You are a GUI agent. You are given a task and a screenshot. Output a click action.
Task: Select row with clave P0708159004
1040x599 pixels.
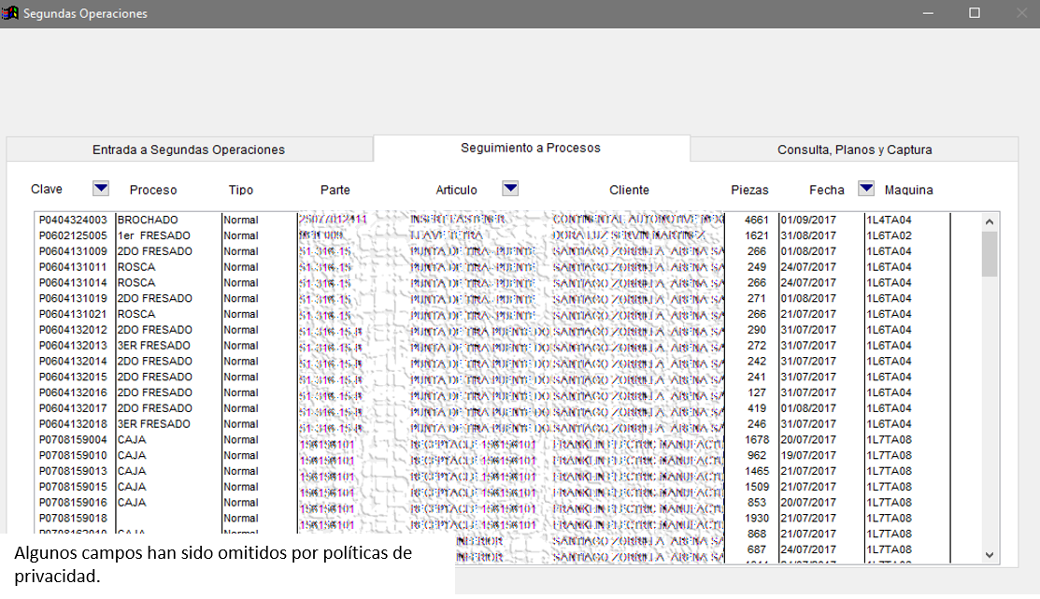click(73, 440)
